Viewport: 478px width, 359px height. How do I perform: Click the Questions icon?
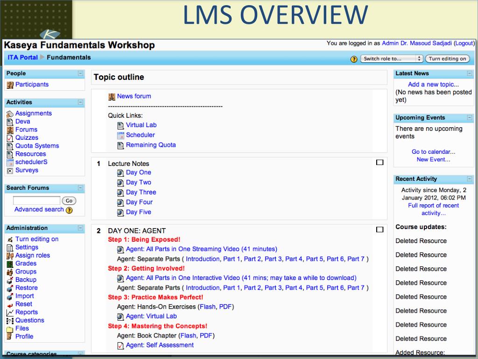[10, 321]
